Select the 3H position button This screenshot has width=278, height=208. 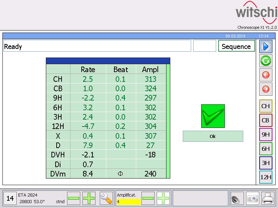click(266, 163)
